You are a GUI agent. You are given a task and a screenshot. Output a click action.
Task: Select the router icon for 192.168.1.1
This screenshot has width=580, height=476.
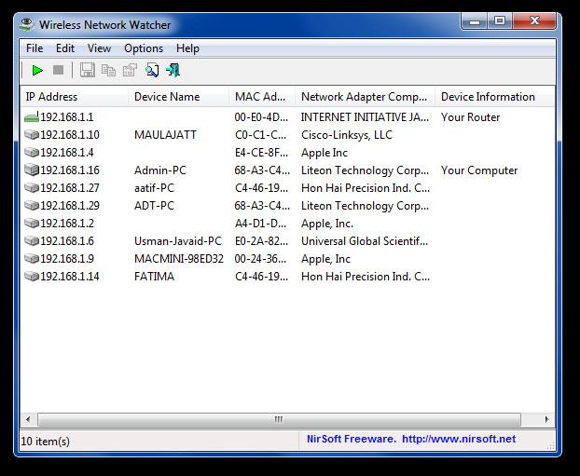point(32,117)
